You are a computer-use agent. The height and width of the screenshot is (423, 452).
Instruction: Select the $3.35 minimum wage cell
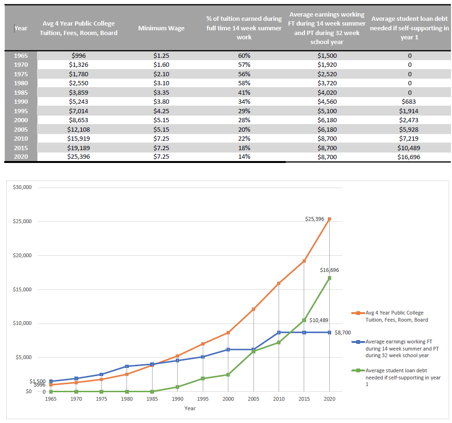(161, 92)
